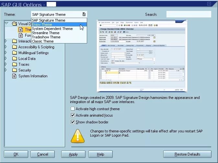Click the Font page document icon
Image resolution: width=218 pixels, height=163 pixels.
(x=21, y=35)
